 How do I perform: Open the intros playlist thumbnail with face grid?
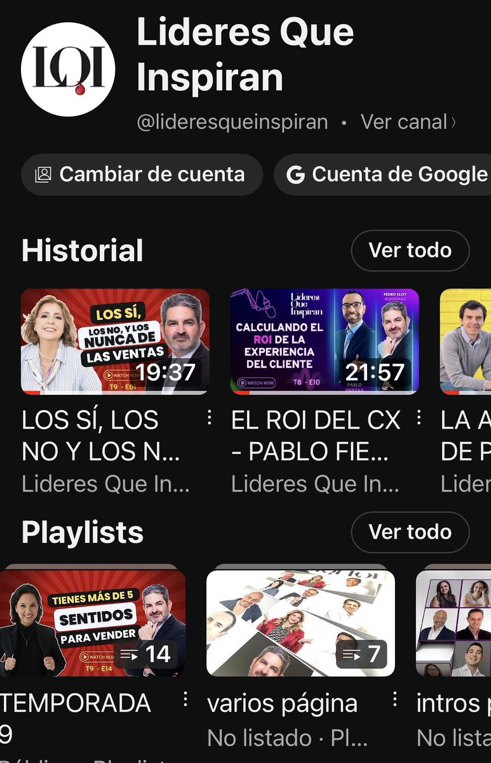454,622
